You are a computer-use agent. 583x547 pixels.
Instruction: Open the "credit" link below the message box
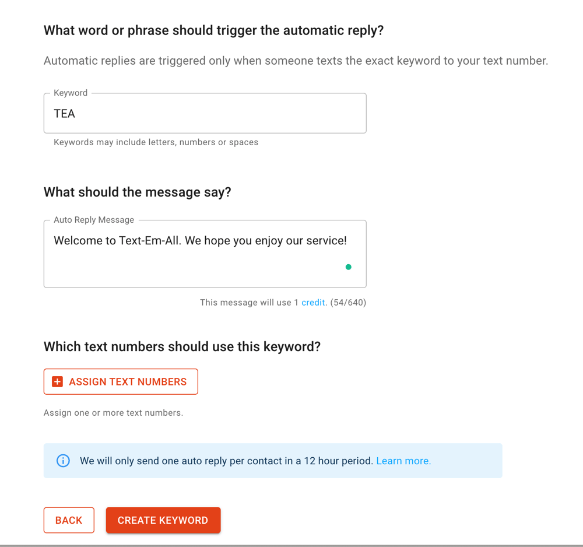313,302
